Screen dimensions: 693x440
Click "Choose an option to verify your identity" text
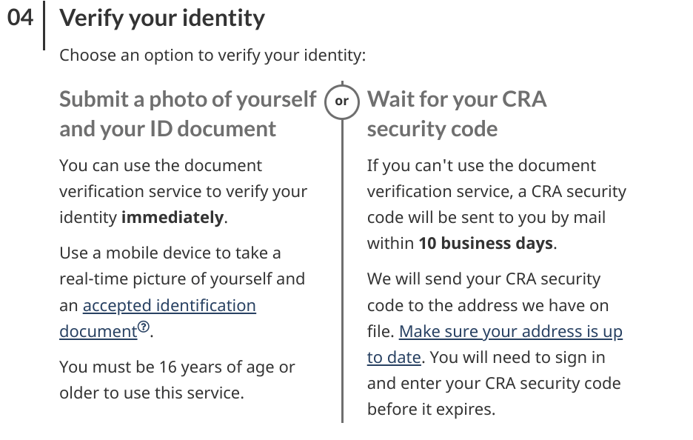212,56
